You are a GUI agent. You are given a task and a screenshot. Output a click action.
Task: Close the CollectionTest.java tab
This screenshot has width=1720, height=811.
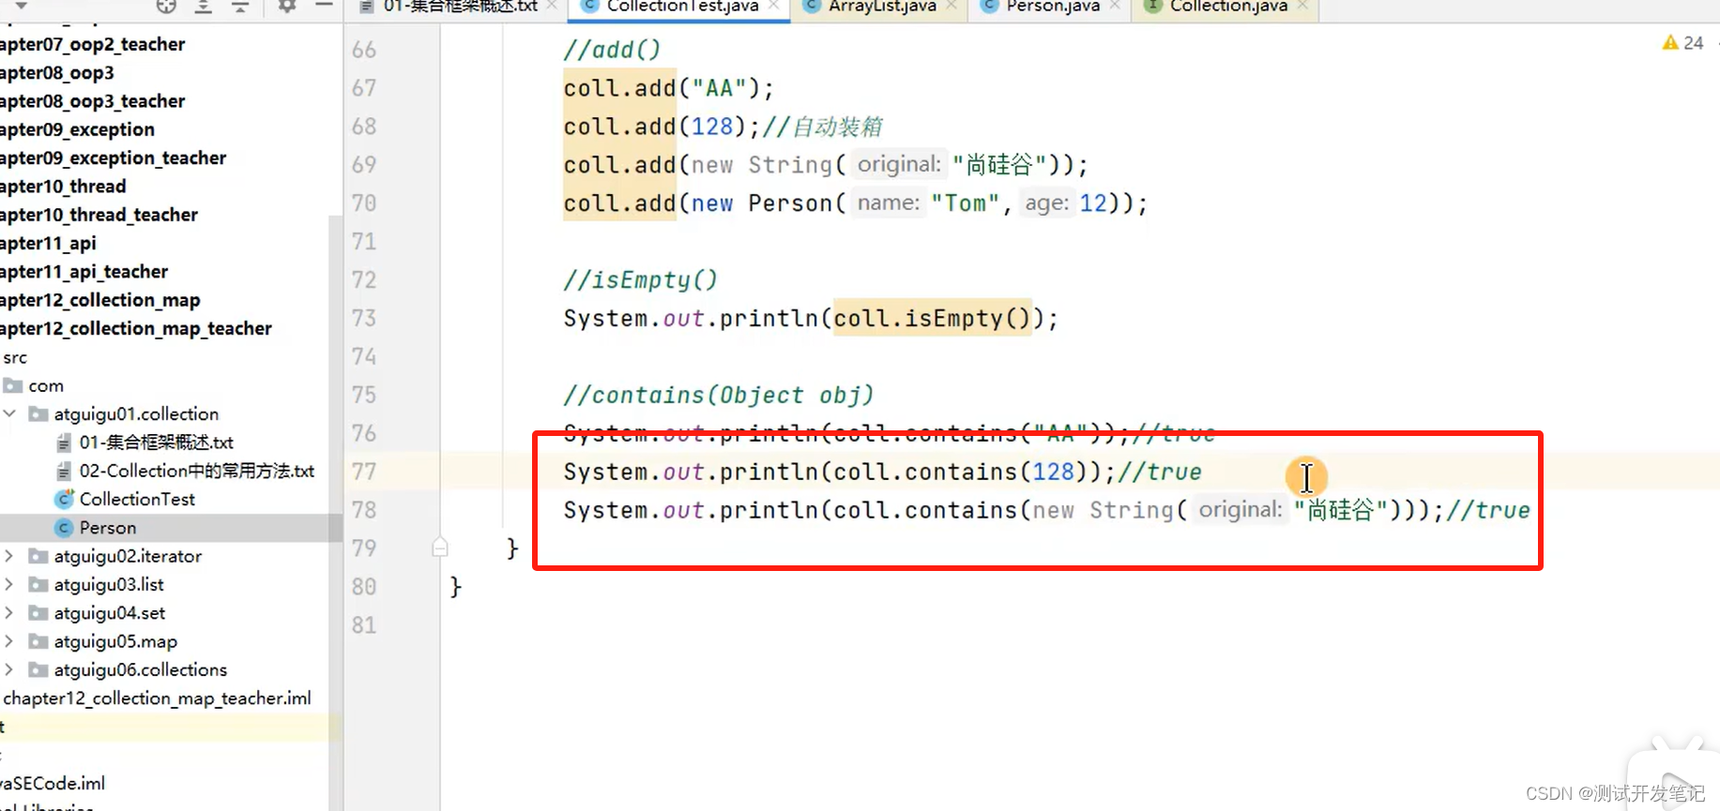point(773,6)
